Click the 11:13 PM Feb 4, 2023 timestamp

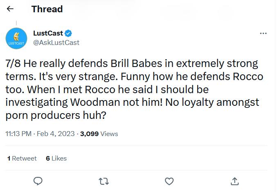(40, 134)
